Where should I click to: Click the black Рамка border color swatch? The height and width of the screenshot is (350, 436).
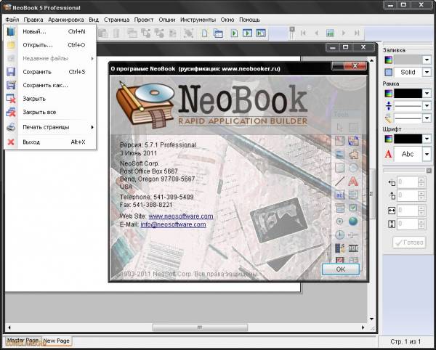(408, 94)
